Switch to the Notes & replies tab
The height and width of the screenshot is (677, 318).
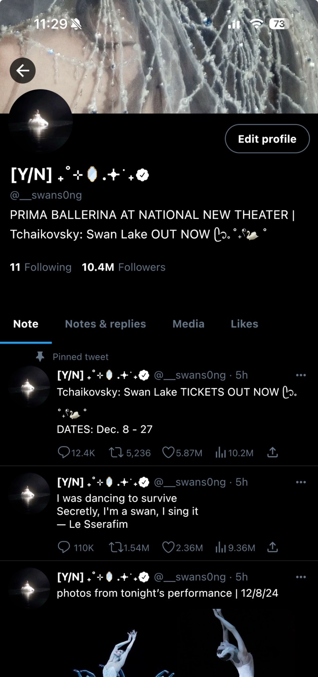pos(105,324)
